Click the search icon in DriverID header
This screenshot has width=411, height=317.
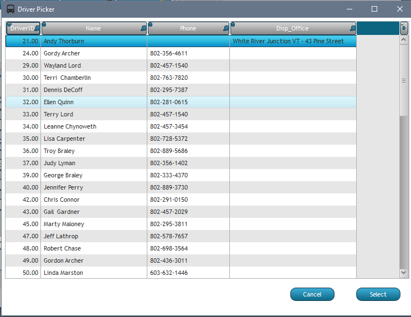pyautogui.click(x=37, y=28)
